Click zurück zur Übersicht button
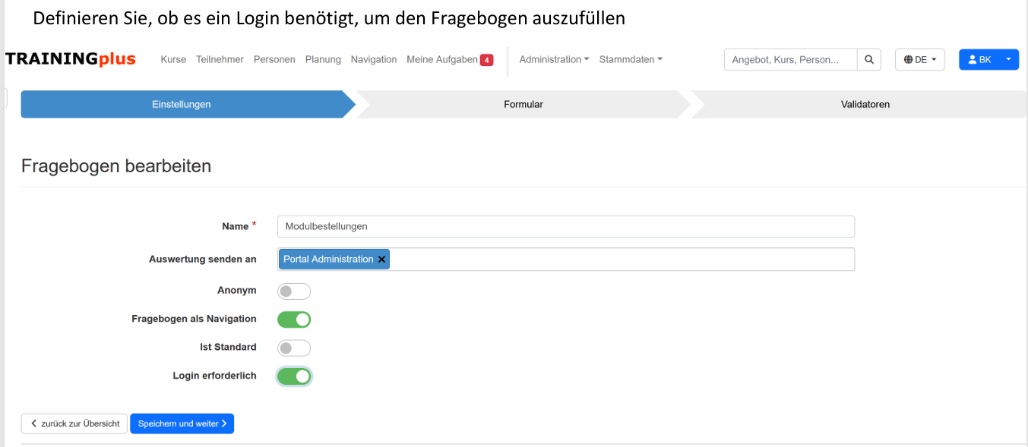Image resolution: width=1028 pixels, height=447 pixels. coord(74,423)
